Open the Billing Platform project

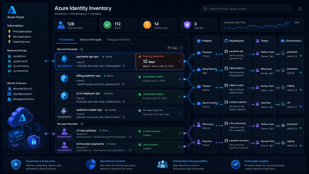pos(207,71)
